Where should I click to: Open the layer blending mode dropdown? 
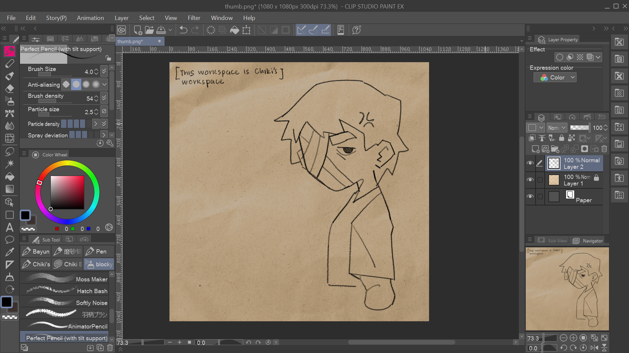[x=557, y=128]
